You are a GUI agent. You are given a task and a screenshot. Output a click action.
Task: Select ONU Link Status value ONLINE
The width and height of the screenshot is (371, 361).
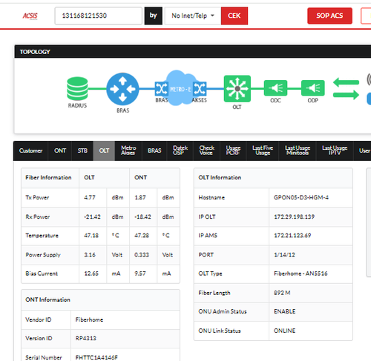coord(284,331)
